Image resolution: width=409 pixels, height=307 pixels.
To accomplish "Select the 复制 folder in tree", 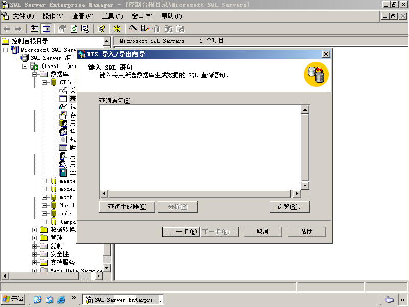I will pyautogui.click(x=56, y=246).
